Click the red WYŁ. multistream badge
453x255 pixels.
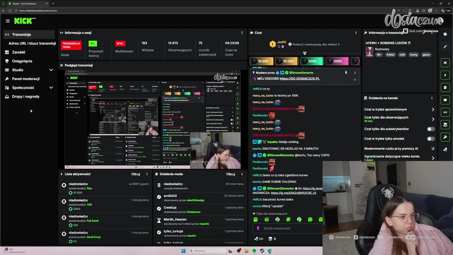tap(120, 44)
